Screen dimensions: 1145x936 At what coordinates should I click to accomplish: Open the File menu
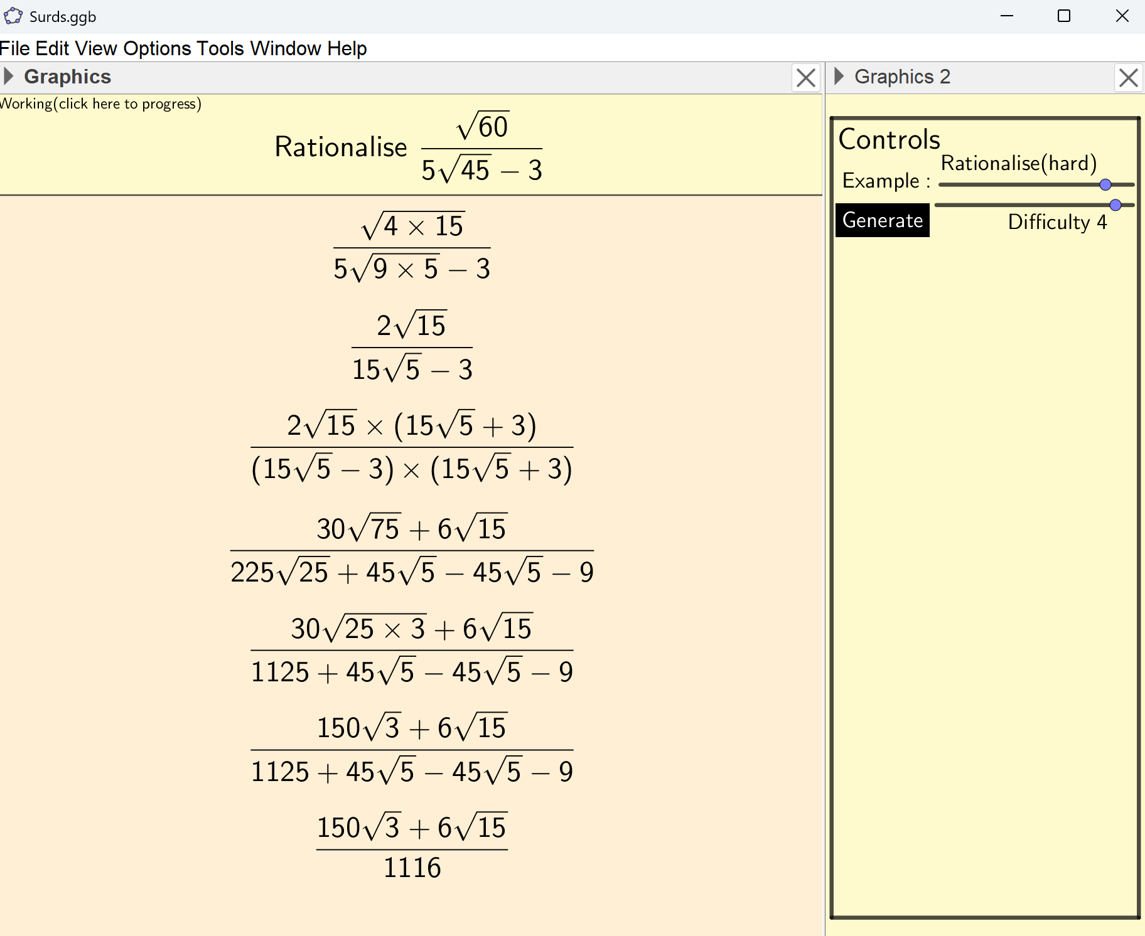pyautogui.click(x=15, y=48)
